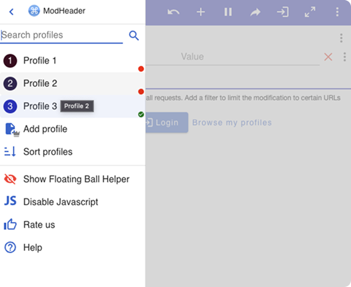The width and height of the screenshot is (351, 287).
Task: Choose Add profile
Action: 73,129
